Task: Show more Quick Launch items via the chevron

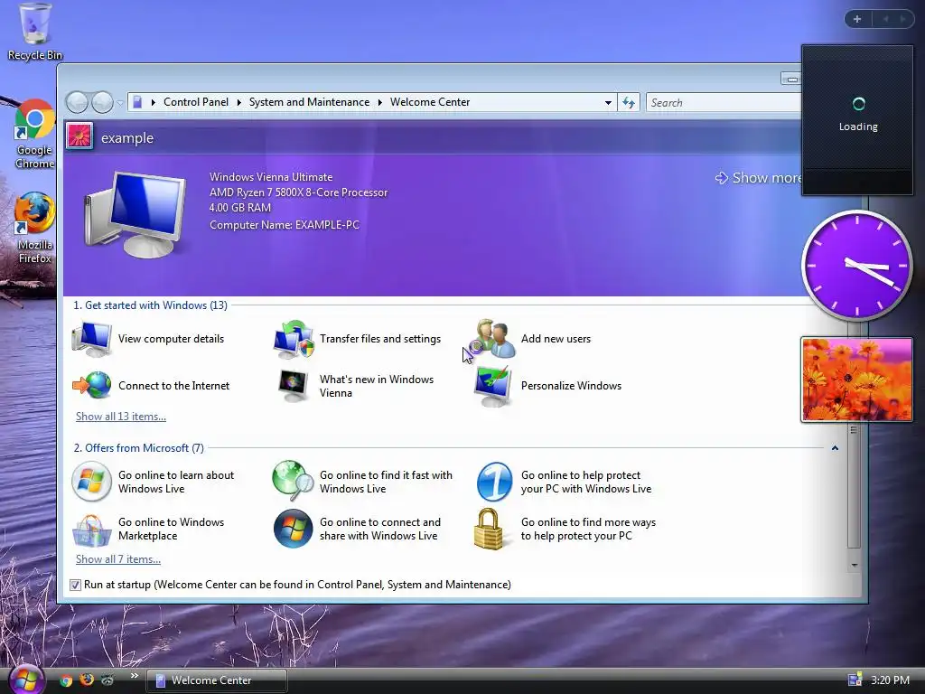Action: 134,676
